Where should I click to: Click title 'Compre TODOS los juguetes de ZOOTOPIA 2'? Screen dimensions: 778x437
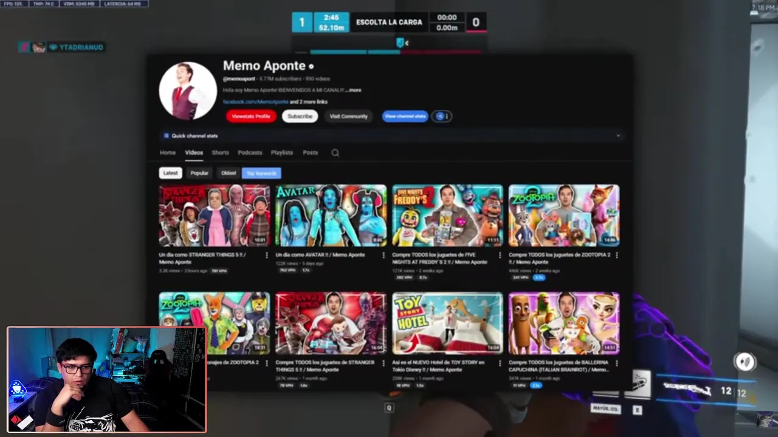(560, 259)
